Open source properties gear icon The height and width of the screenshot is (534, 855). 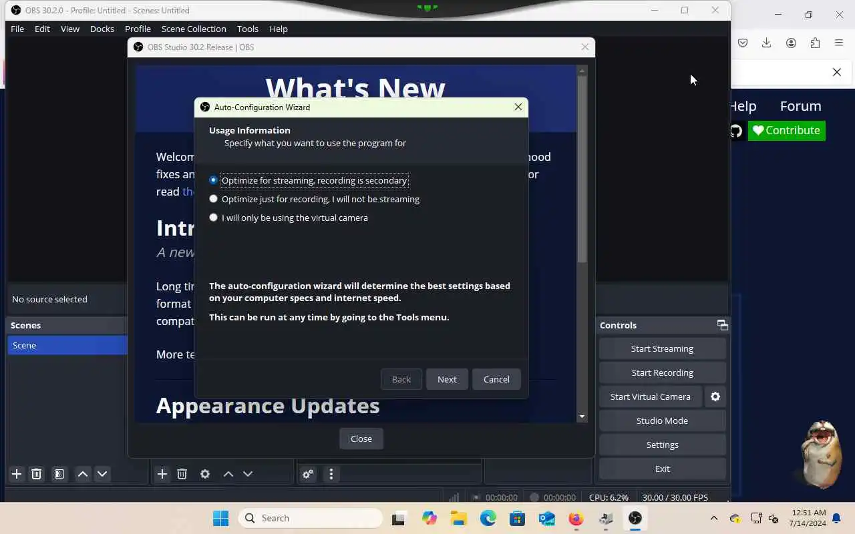(205, 474)
